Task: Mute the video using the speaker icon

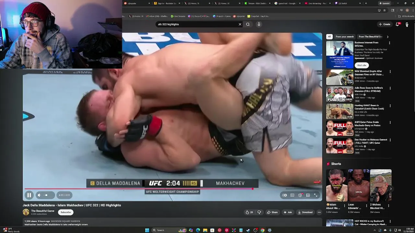Action: pos(39,195)
